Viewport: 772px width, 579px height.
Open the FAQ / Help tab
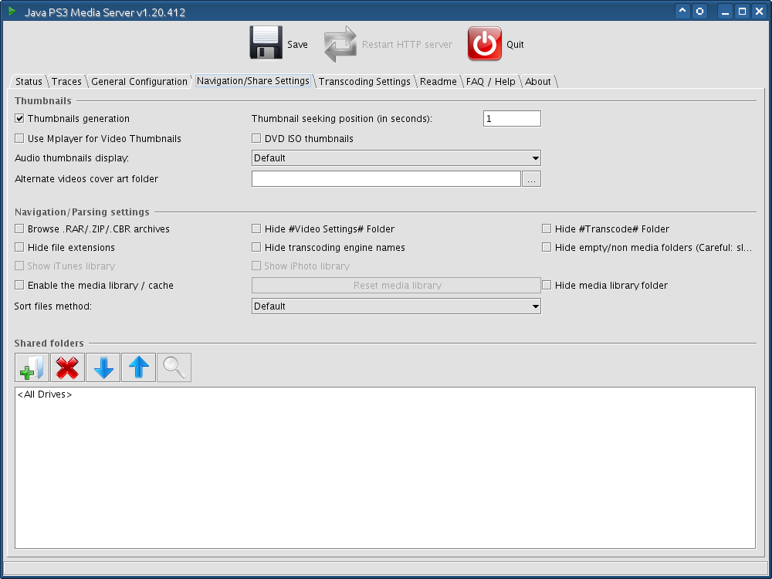(x=491, y=82)
